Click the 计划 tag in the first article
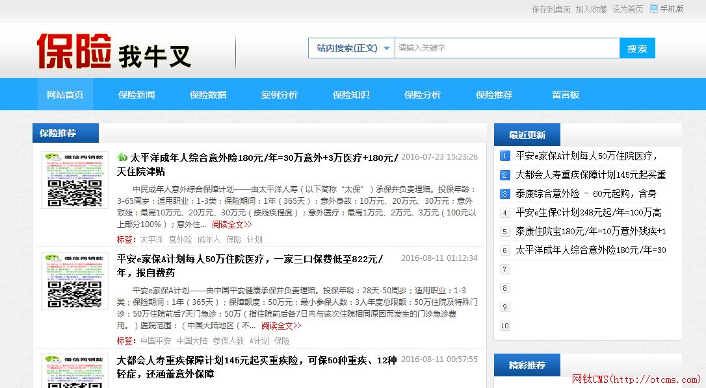The image size is (706, 388). point(255,239)
